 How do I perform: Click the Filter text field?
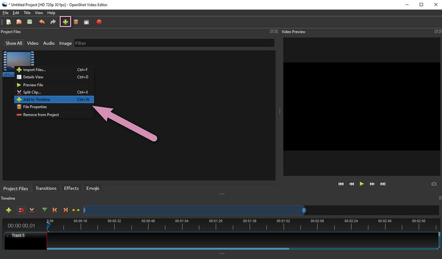(174, 43)
